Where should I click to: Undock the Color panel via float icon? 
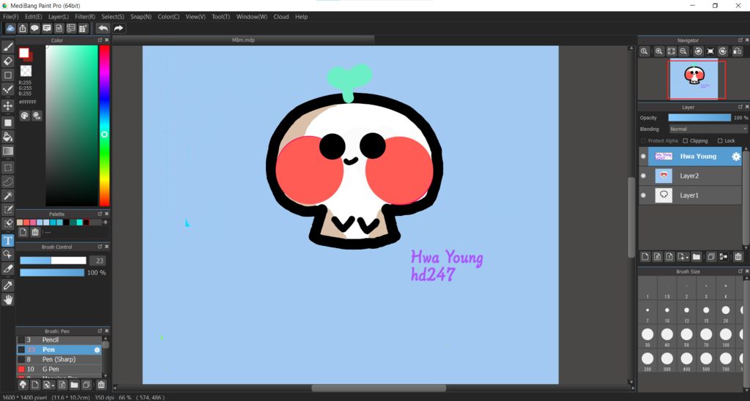pyautogui.click(x=100, y=40)
